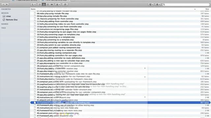Sort by the Size column header

click(x=207, y=9)
